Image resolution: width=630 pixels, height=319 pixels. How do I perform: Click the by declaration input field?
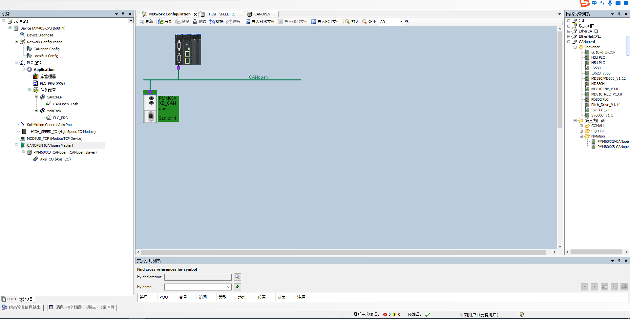(198, 277)
